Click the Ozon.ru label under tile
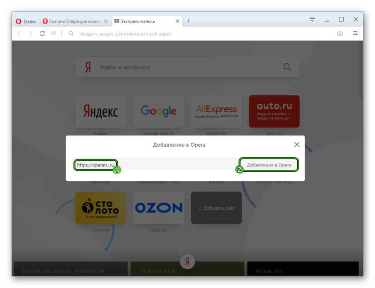375x288 pixels. coord(158,230)
